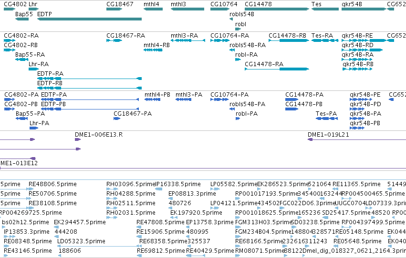
Task: Select the robl-RA transcript label
Action: [x=246, y=54]
